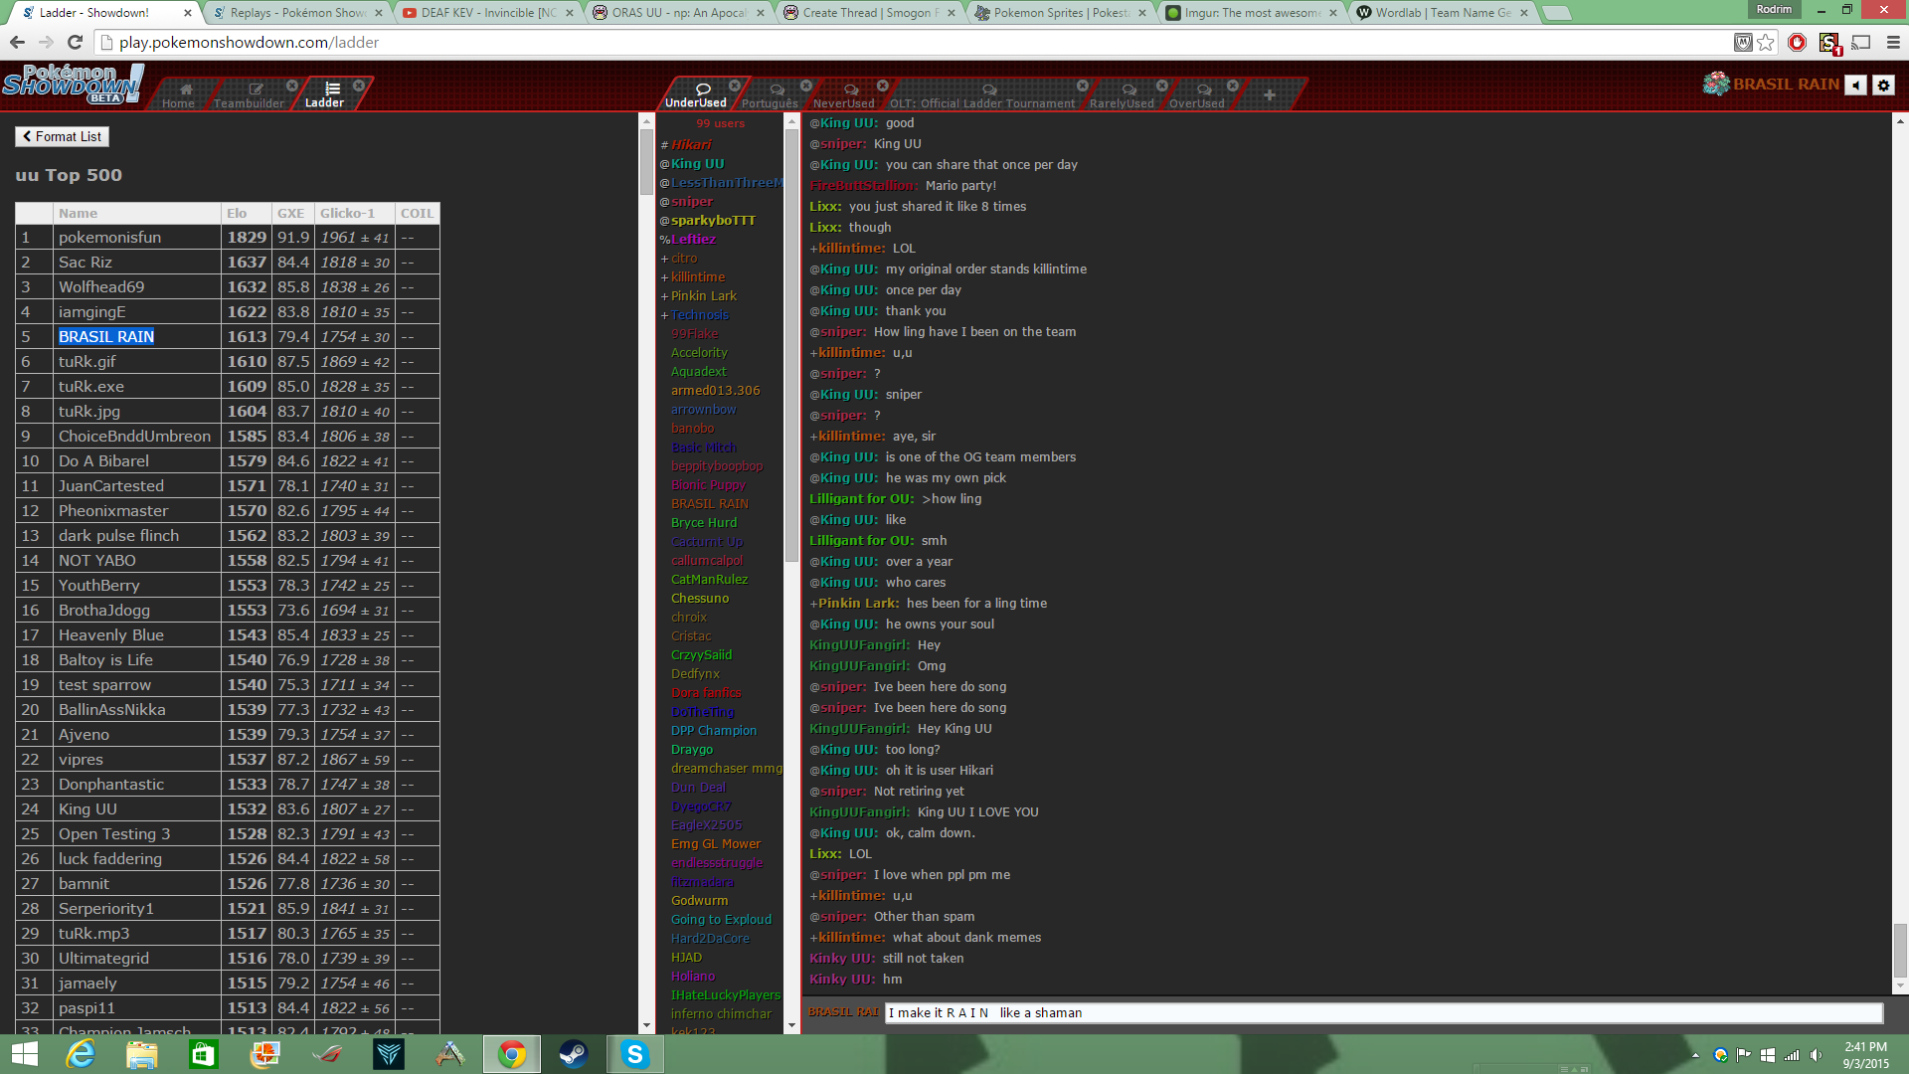The image size is (1909, 1074).
Task: Click the chat message input field
Action: point(1383,1012)
